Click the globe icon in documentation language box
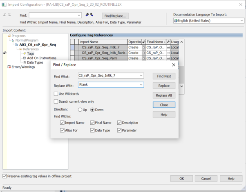Viewport: 246px width, 192px height. pyautogui.click(x=176, y=21)
